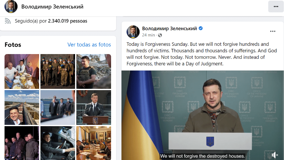Open the podium speech photo with trident emblem
284x160 pixels.
94,108
